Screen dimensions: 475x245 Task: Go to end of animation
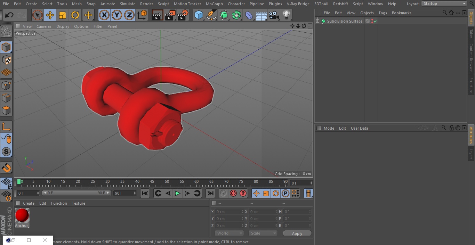click(210, 193)
